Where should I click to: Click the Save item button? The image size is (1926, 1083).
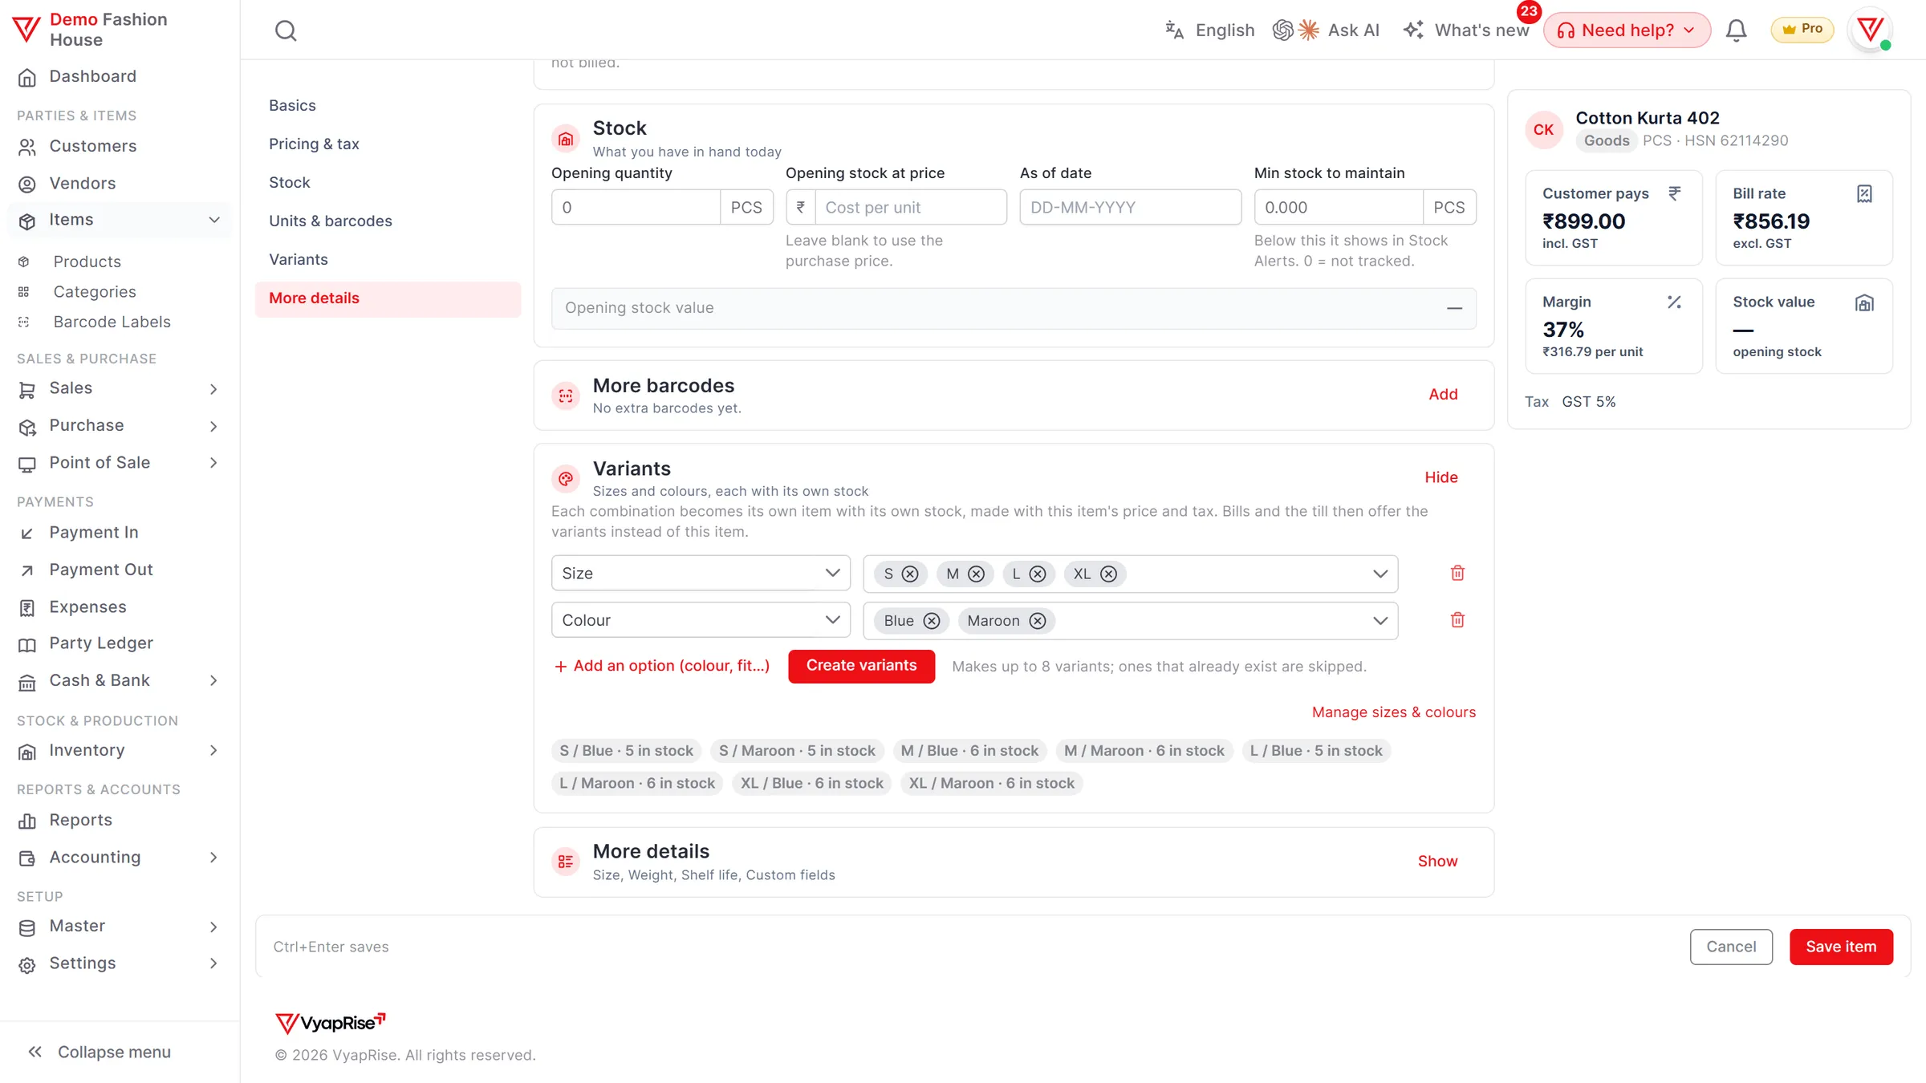[x=1841, y=947]
